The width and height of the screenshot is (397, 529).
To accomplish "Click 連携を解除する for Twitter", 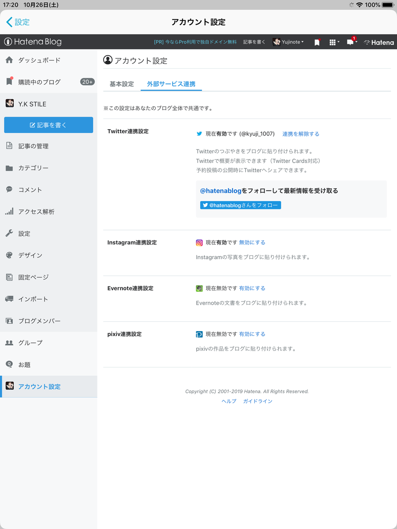I will tap(301, 134).
